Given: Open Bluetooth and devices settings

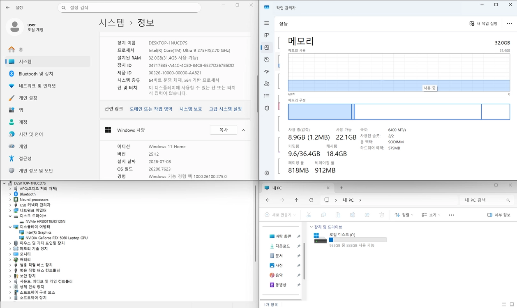Looking at the screenshot, I should coord(48,74).
